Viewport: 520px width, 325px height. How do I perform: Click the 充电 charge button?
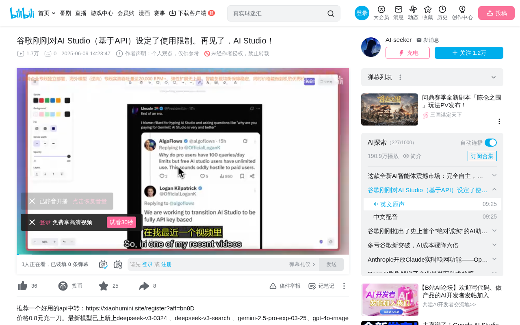tap(407, 53)
